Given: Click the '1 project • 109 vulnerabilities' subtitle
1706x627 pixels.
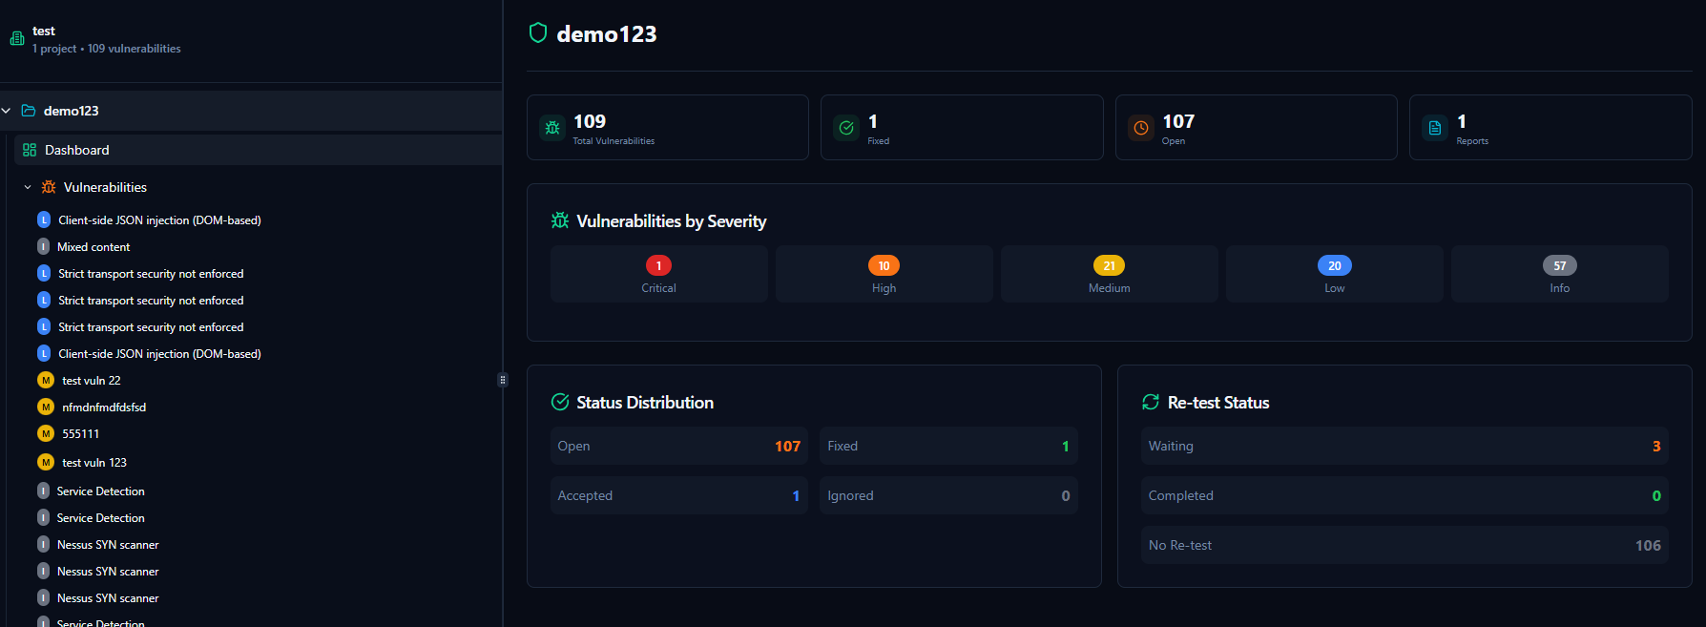Looking at the screenshot, I should [x=107, y=48].
